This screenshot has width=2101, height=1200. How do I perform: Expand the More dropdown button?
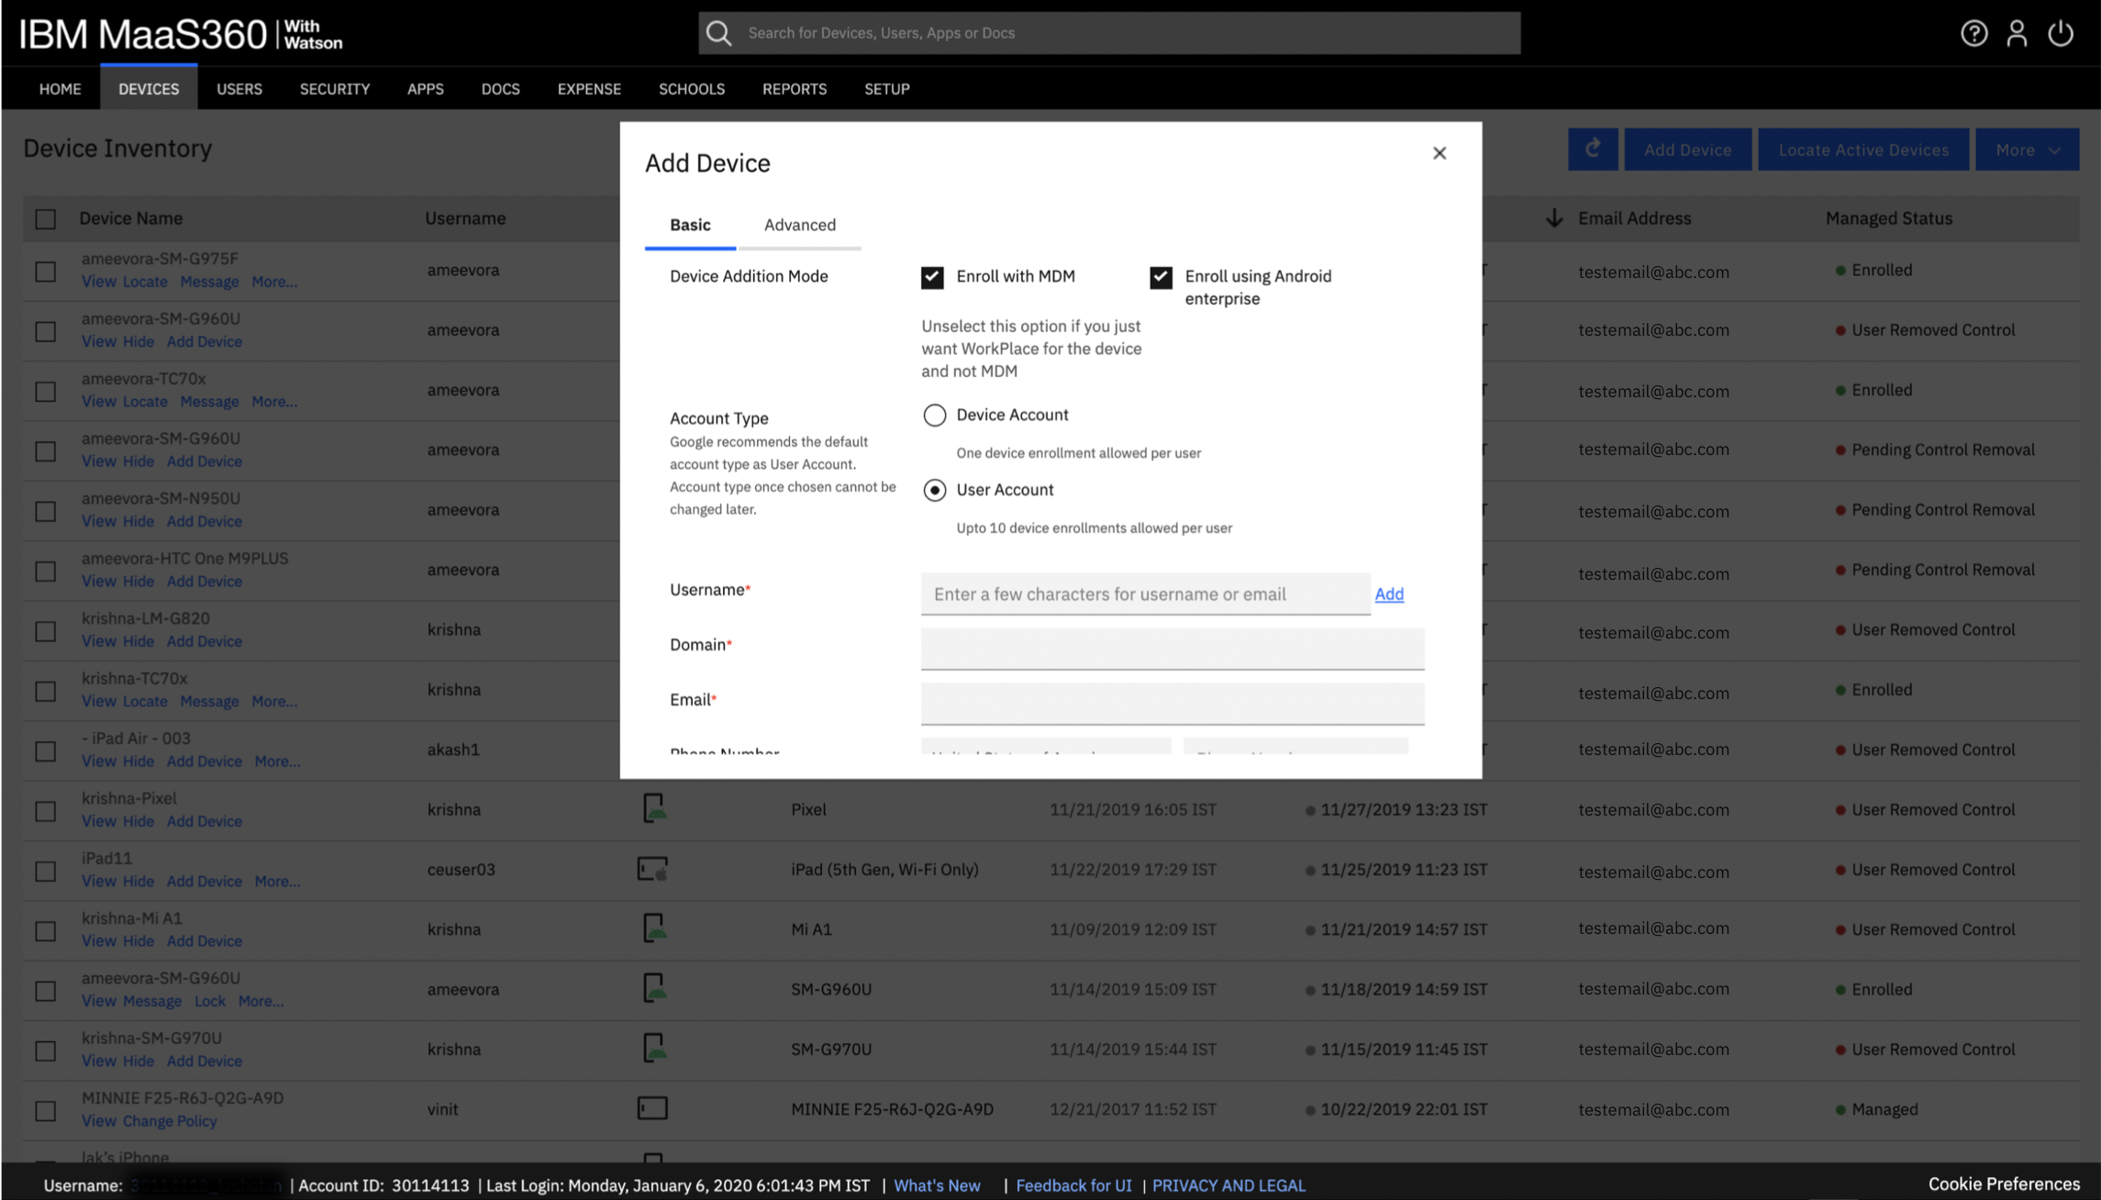(2027, 150)
